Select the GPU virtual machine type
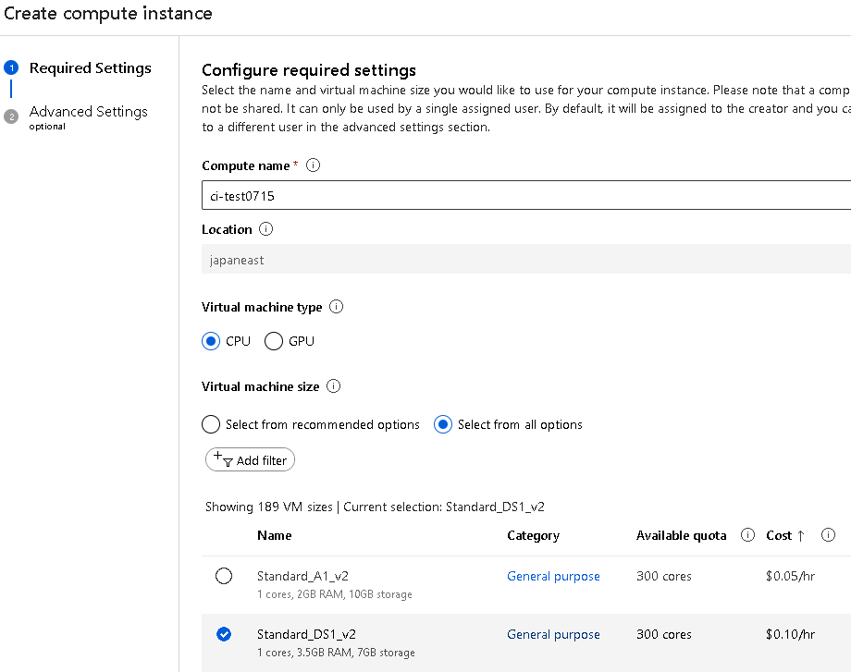The height and width of the screenshot is (672, 851). point(274,341)
